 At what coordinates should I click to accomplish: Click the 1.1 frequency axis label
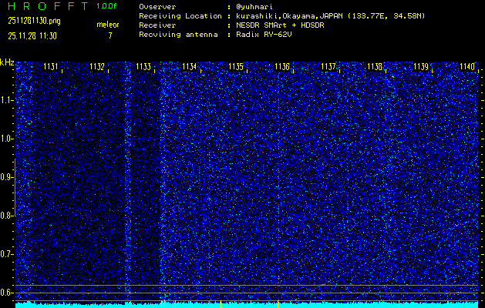(x=6, y=100)
